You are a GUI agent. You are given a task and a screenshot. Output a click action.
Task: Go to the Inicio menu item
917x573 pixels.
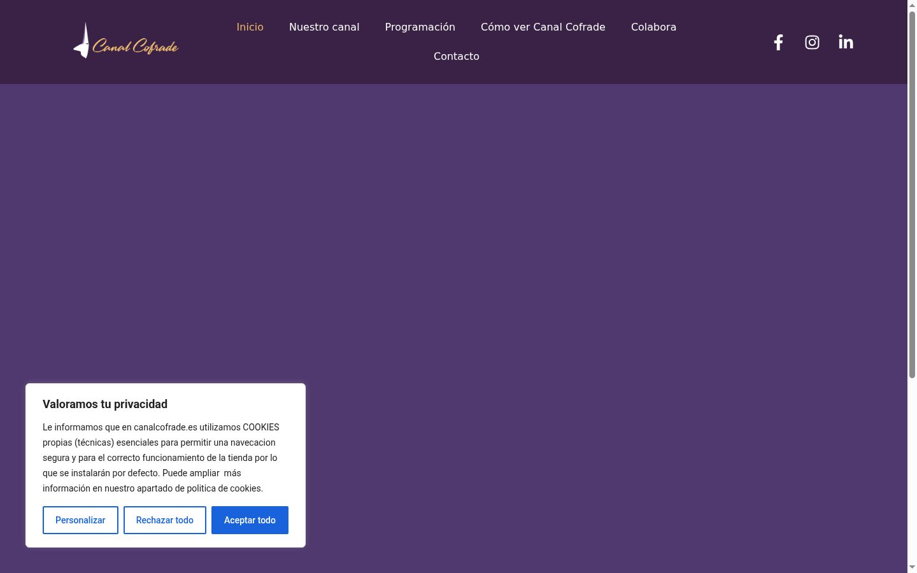[250, 27]
